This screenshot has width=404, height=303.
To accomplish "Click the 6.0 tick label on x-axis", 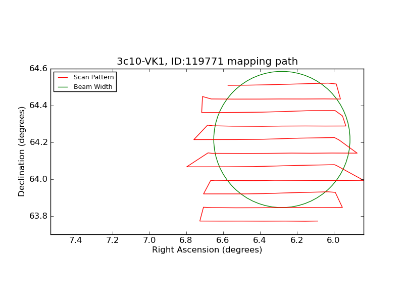I will 333,240.
